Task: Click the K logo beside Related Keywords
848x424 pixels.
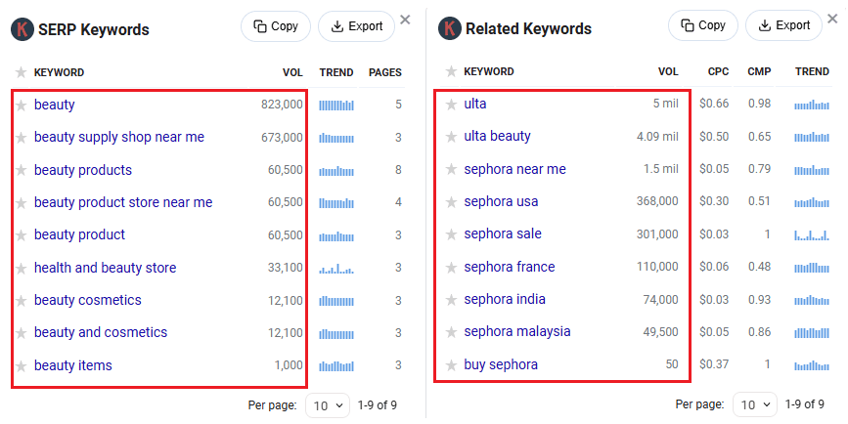Action: tap(449, 28)
